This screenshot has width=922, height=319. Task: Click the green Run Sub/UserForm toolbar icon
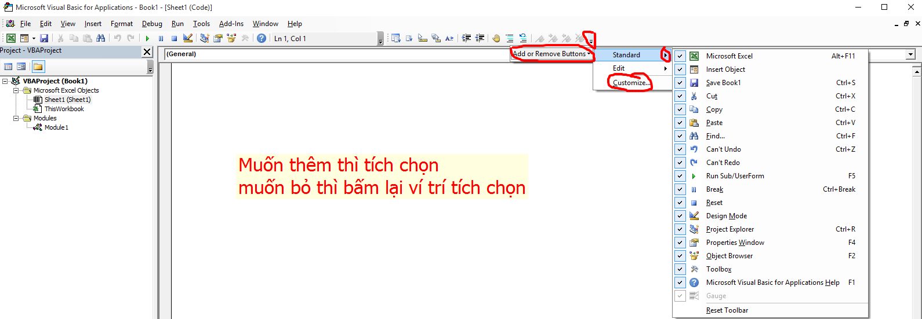(x=147, y=38)
